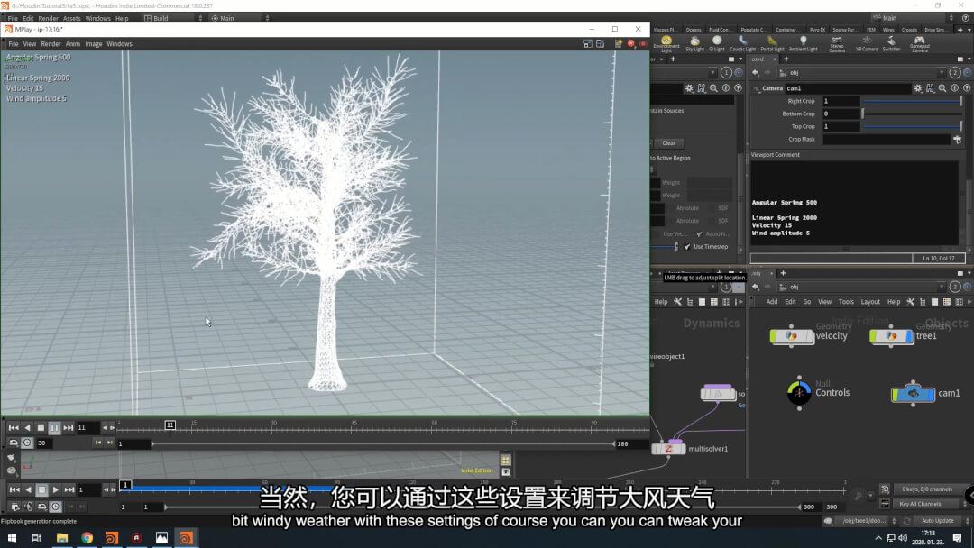Click the Right Crop value field
974x548 pixels.
click(841, 101)
